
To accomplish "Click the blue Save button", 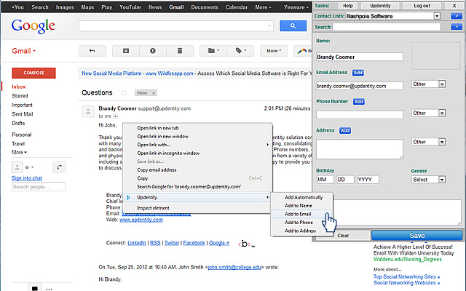I will pyautogui.click(x=417, y=236).
